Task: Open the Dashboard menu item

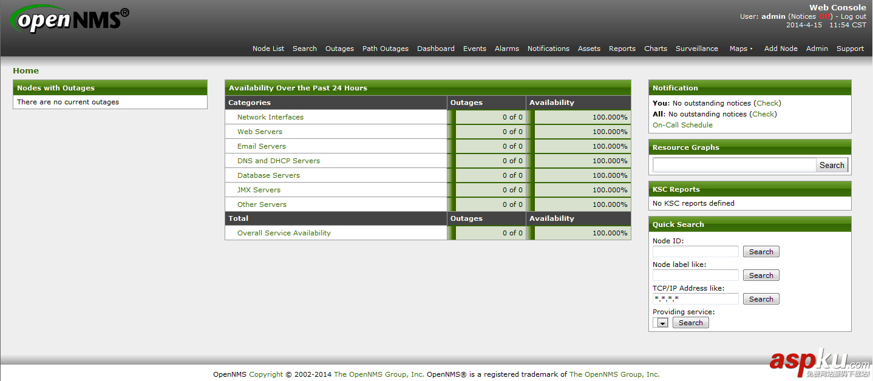Action: (x=436, y=49)
